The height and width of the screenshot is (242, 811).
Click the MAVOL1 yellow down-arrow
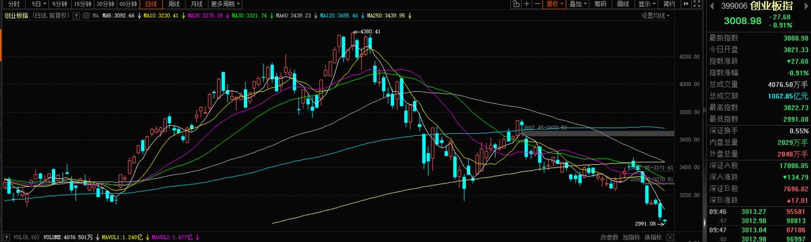(x=147, y=237)
